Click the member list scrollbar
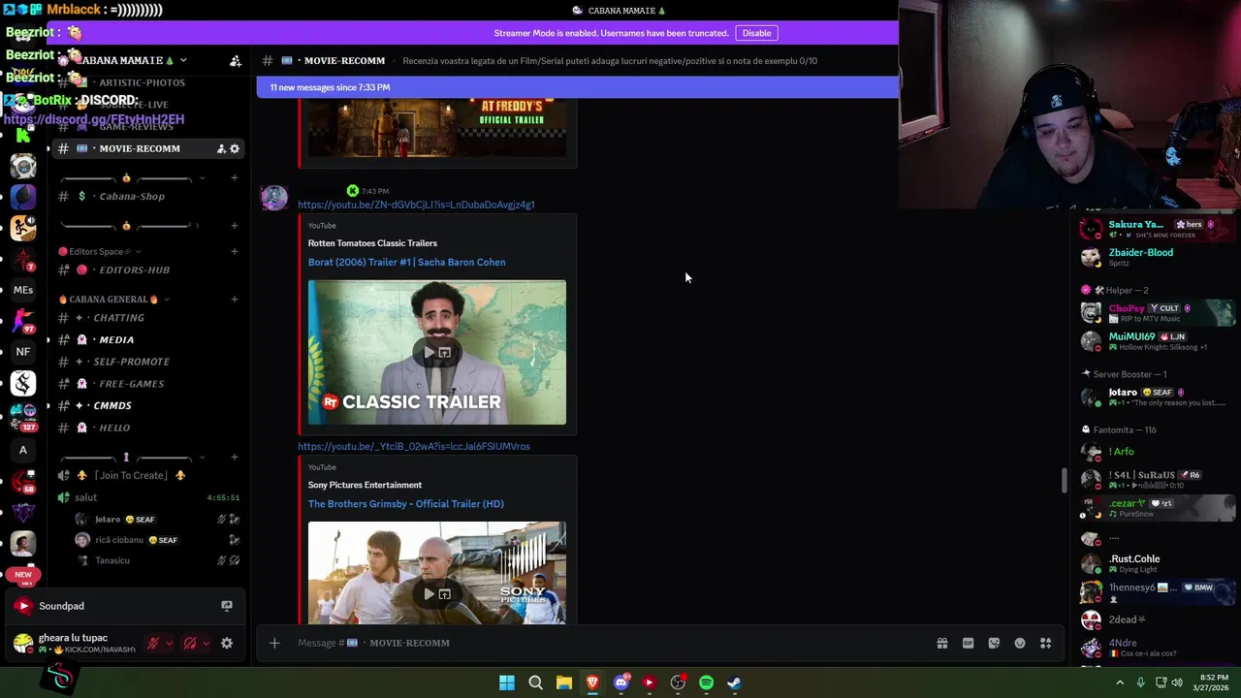 (x=1065, y=481)
